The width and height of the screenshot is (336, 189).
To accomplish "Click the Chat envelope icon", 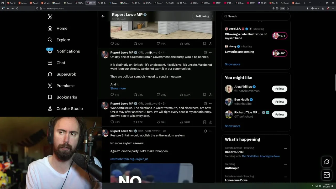I will (50, 63).
